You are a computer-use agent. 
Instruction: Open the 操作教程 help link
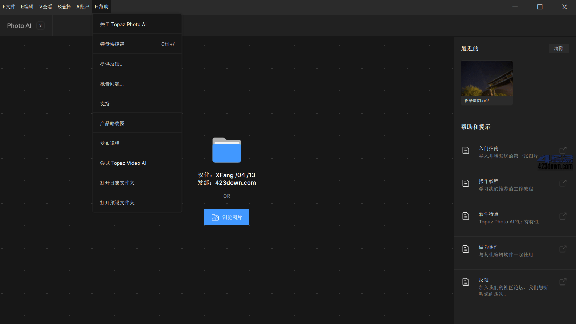click(x=515, y=187)
